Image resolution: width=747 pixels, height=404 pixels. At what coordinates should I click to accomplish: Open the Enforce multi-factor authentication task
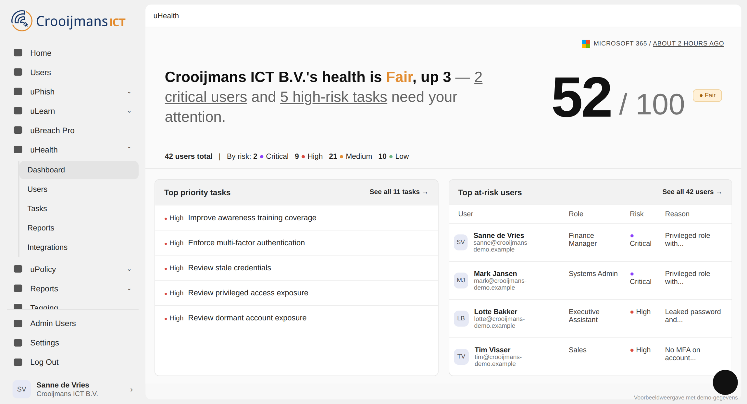coord(296,243)
